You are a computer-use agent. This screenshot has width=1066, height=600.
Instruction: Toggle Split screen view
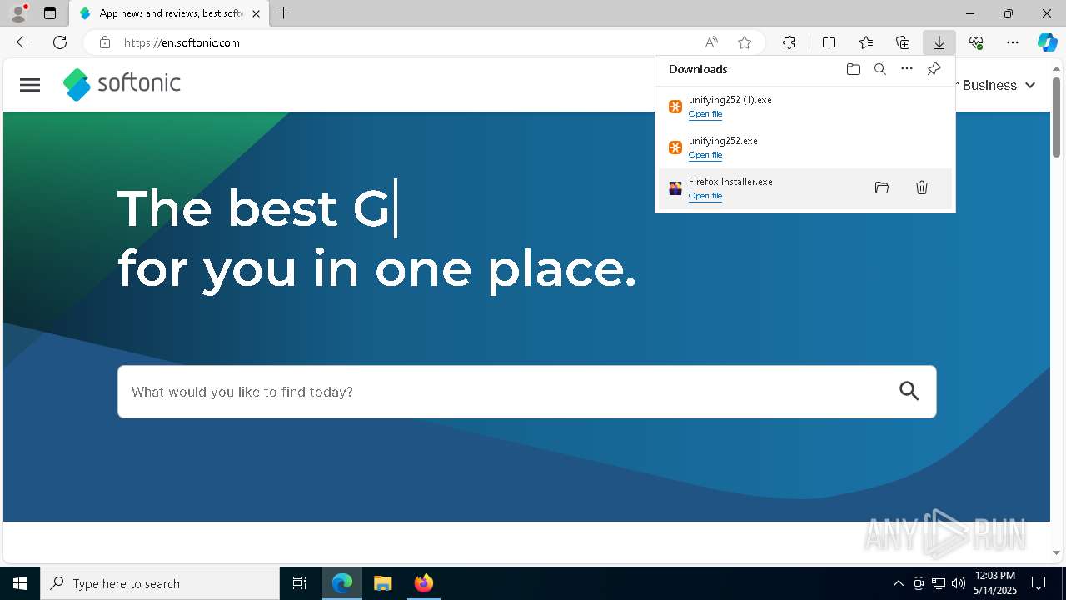click(829, 42)
